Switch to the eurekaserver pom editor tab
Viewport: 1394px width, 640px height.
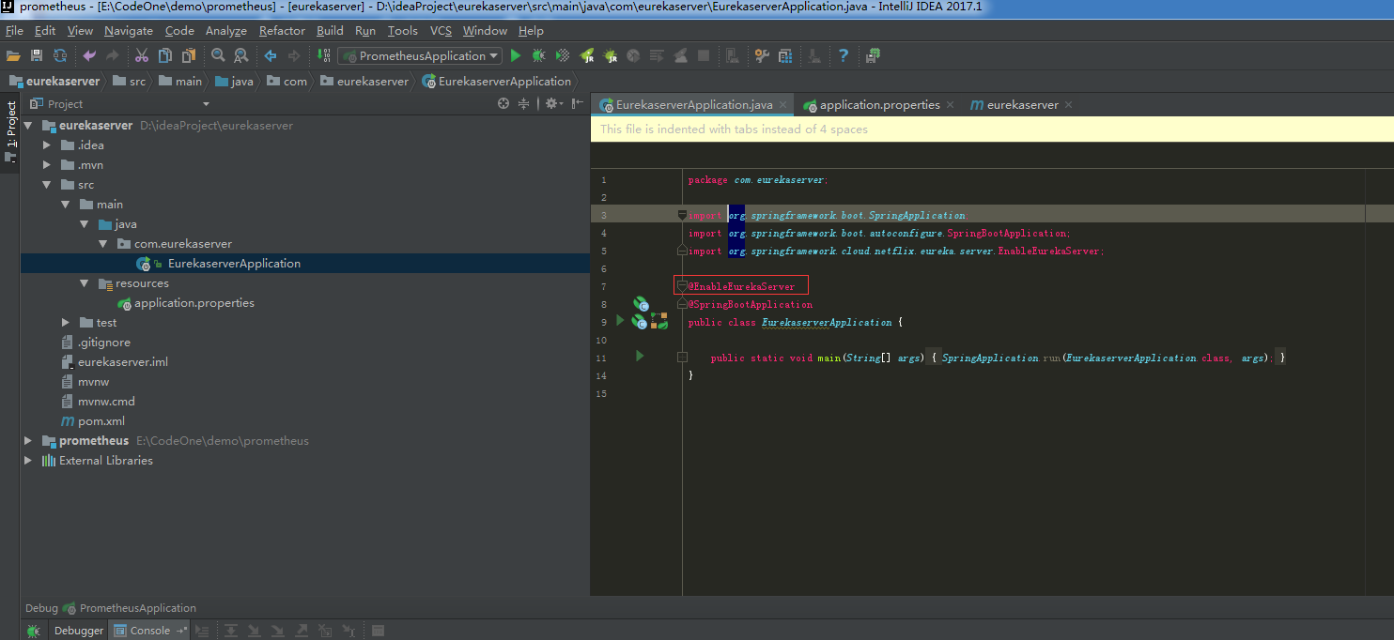1022,104
